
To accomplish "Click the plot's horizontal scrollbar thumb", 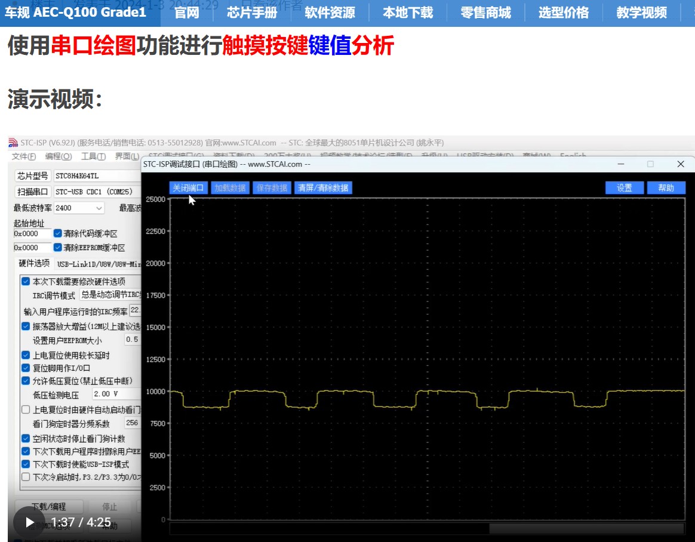I will click(x=586, y=528).
